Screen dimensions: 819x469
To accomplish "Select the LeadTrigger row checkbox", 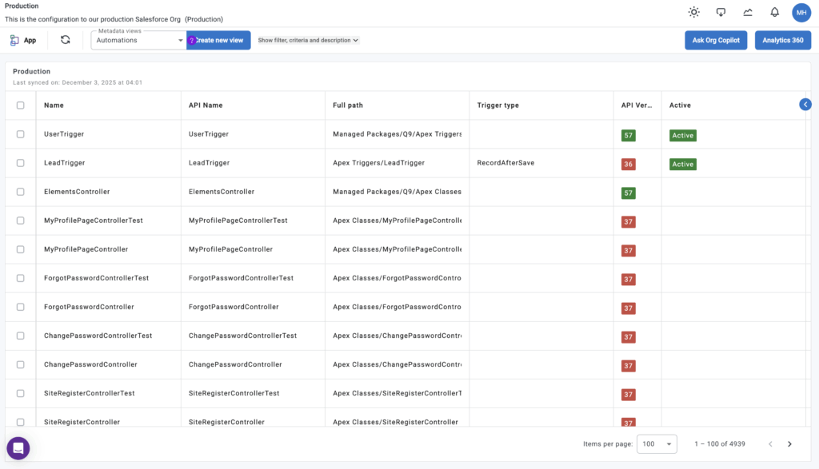I will click(x=21, y=163).
